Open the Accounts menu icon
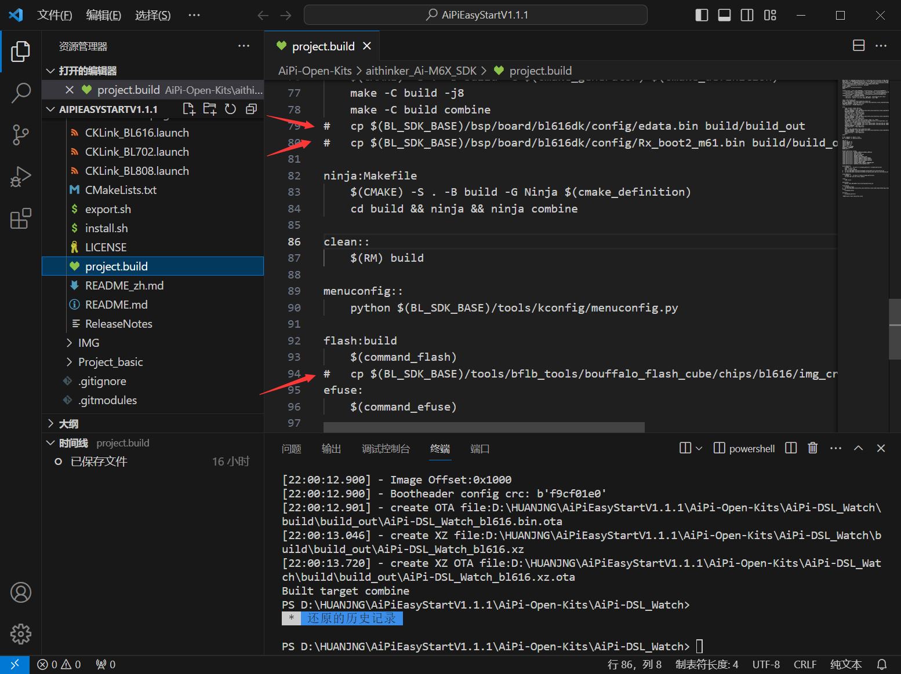This screenshot has height=674, width=901. tap(21, 592)
